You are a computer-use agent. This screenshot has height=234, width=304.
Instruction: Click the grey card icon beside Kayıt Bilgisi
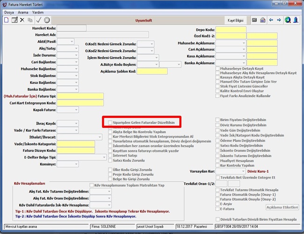coord(254,20)
